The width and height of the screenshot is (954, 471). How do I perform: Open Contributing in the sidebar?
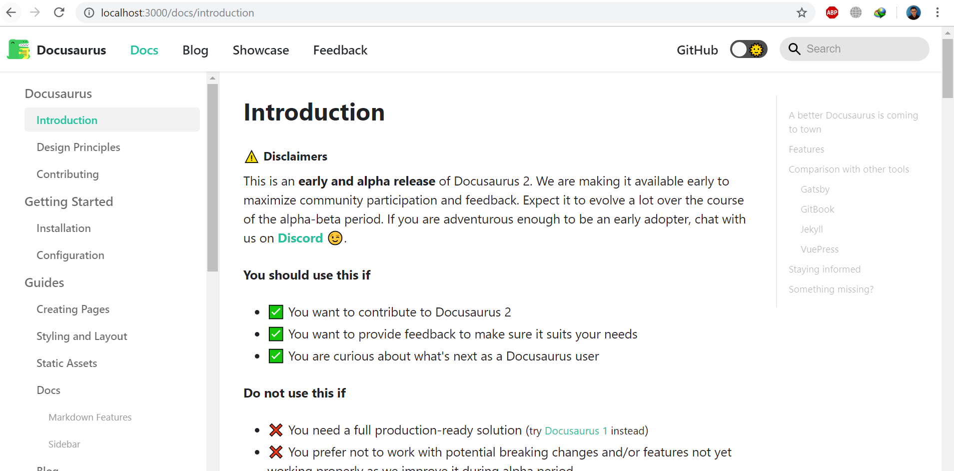(67, 174)
